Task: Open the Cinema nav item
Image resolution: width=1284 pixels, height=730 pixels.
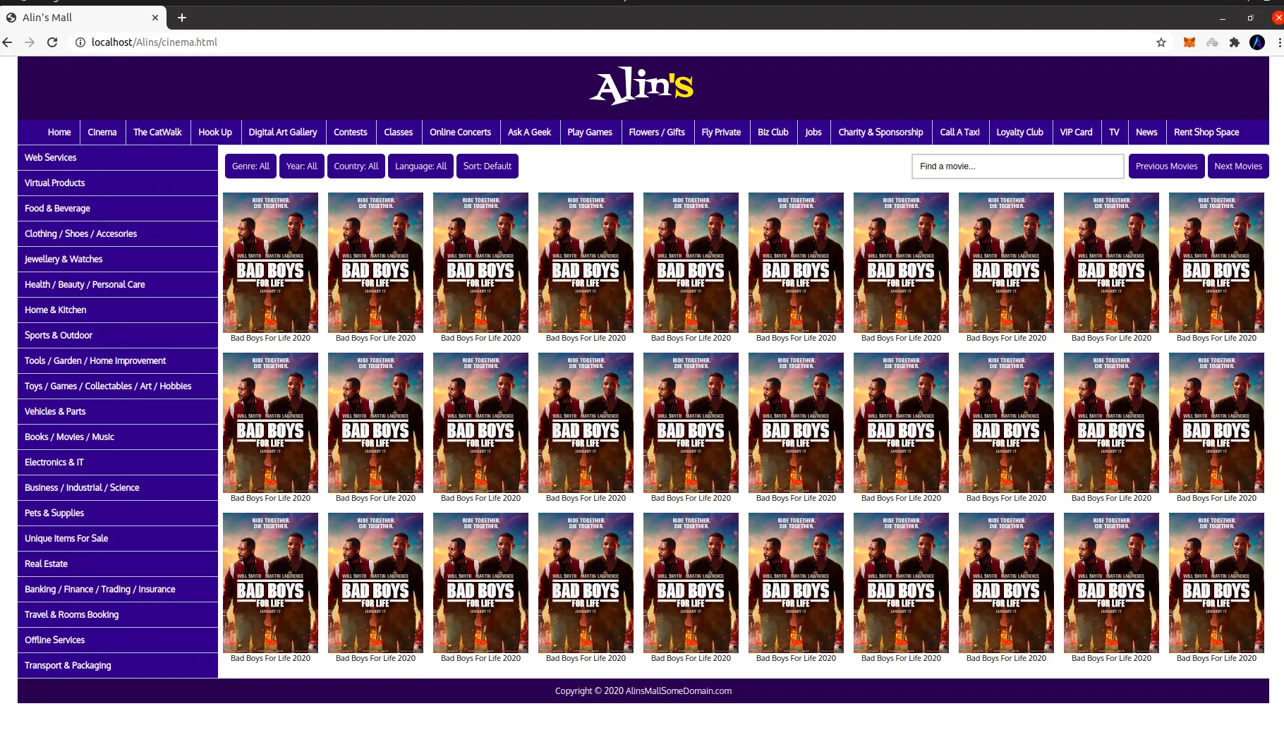Action: (x=102, y=132)
